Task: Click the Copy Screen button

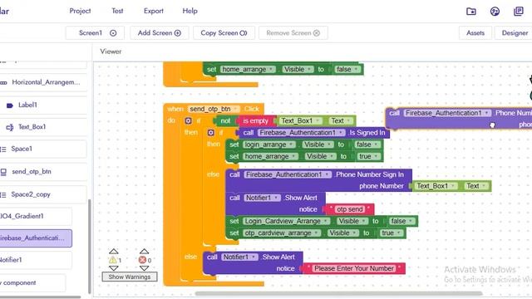Action: click(x=224, y=33)
